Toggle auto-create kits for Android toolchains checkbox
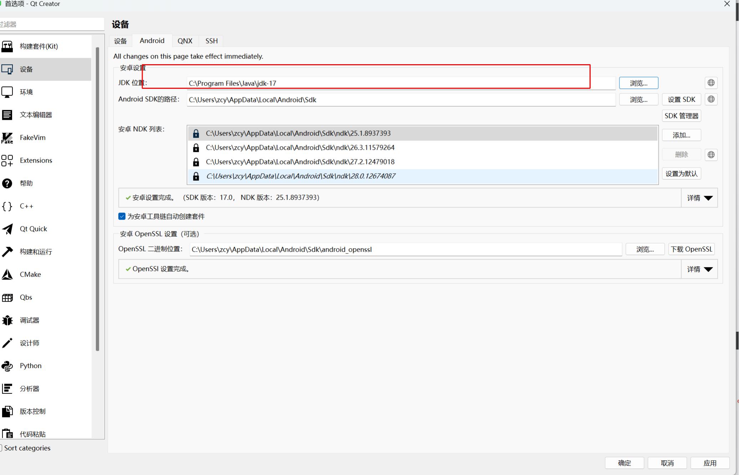Screen dimensions: 739x475 (122, 216)
